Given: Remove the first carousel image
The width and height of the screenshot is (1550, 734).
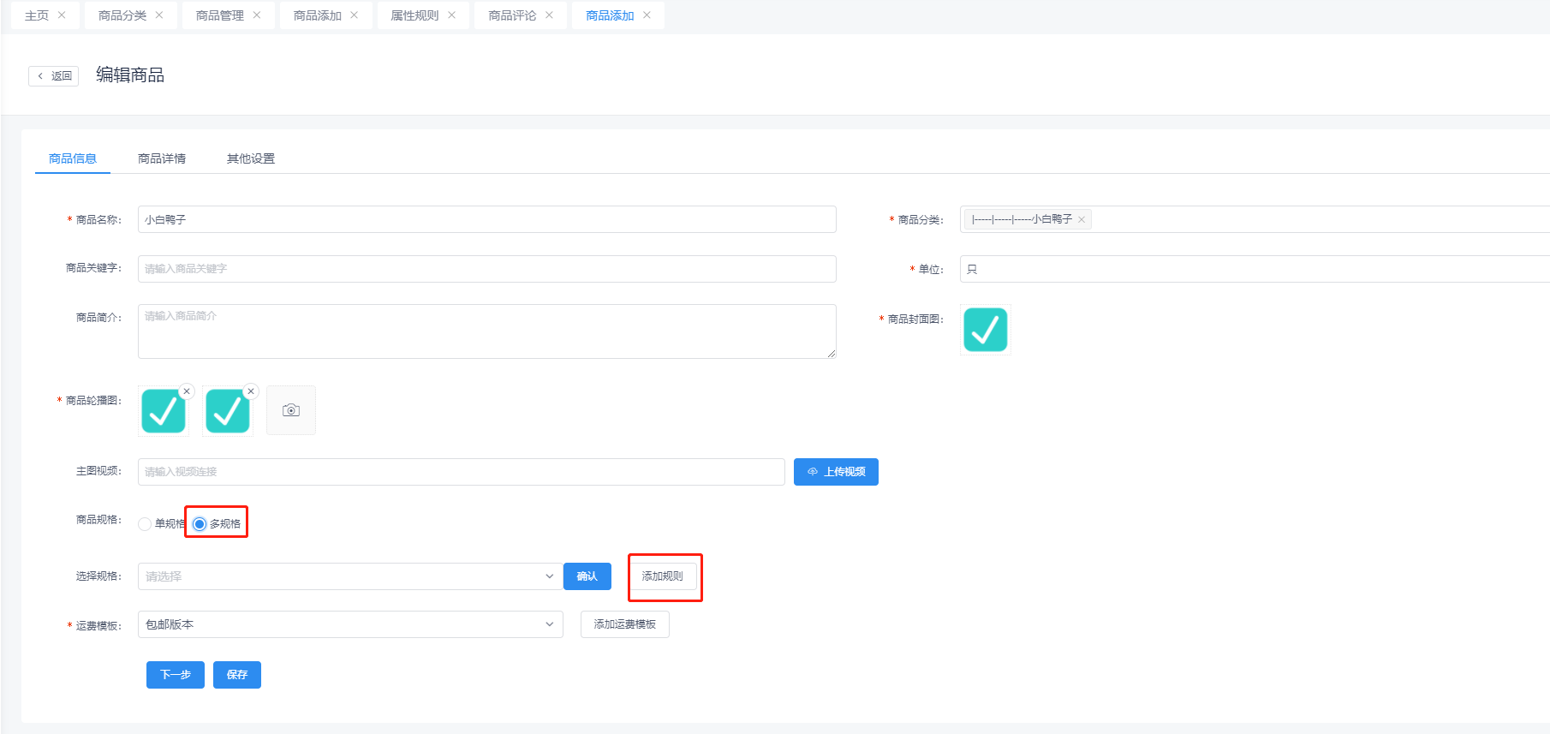Looking at the screenshot, I should point(187,391).
